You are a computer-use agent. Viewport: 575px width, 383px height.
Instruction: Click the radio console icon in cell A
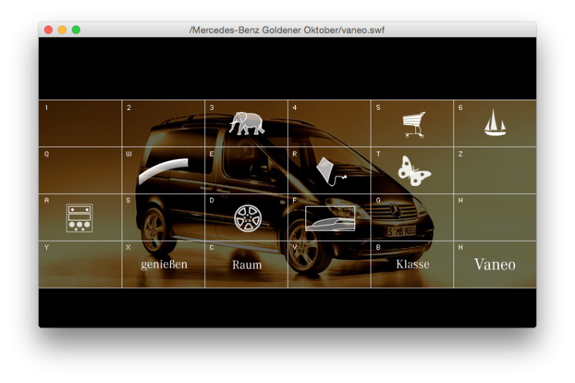pyautogui.click(x=79, y=218)
